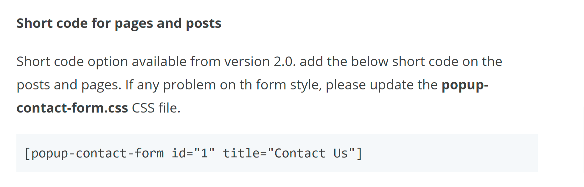Click the words please update the

click(x=382, y=85)
